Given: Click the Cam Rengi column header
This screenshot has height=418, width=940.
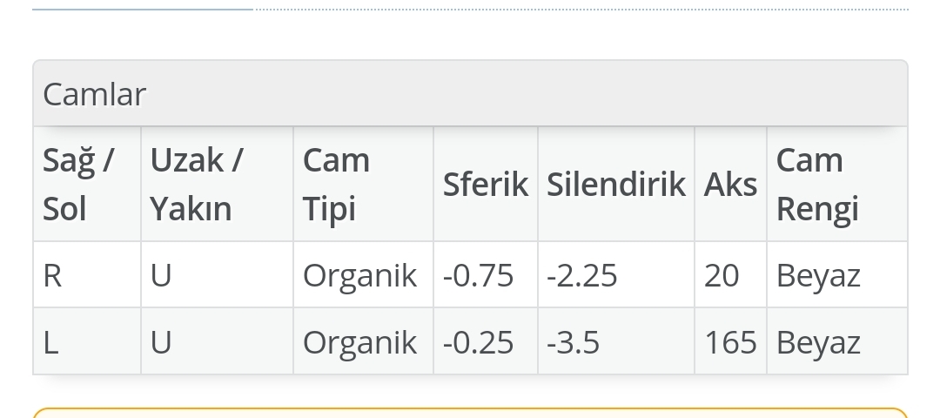Looking at the screenshot, I should point(837,184).
